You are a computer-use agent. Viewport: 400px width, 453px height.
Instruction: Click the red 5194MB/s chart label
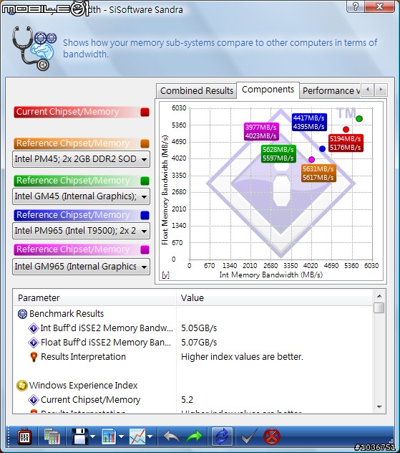346,143
